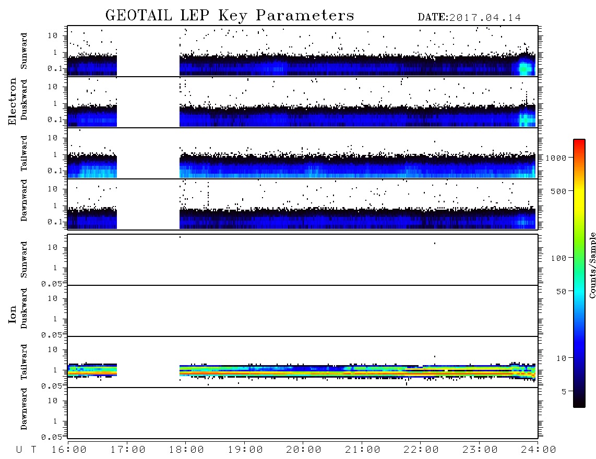
Task: Click the Ion "Tailward" panel label
Action: pos(24,362)
